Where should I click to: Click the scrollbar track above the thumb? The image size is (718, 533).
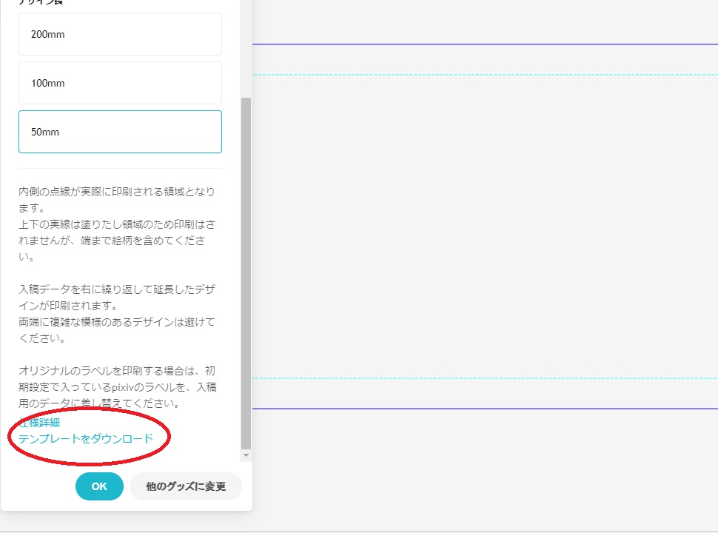coord(246,44)
